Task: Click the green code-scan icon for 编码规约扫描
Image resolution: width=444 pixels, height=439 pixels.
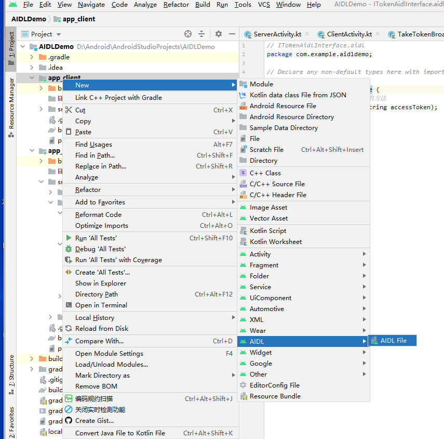Action: point(69,398)
